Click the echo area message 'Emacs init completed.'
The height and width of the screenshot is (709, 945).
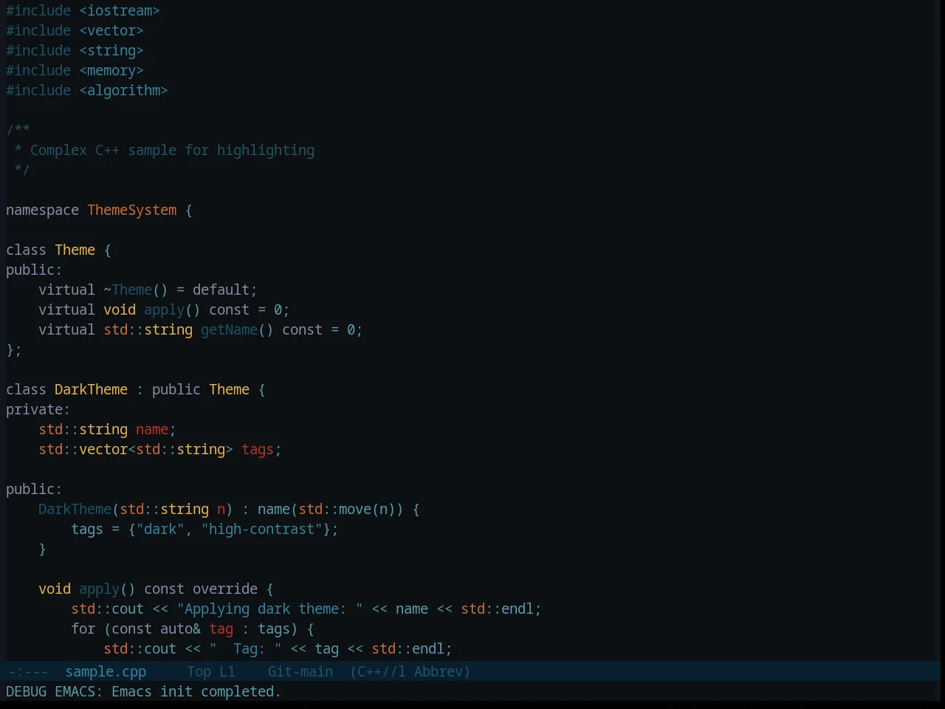click(196, 691)
